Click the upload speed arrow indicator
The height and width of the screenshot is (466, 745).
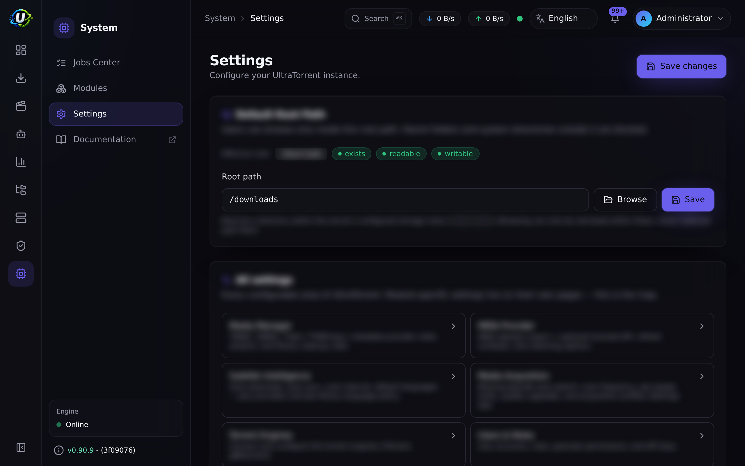(478, 19)
